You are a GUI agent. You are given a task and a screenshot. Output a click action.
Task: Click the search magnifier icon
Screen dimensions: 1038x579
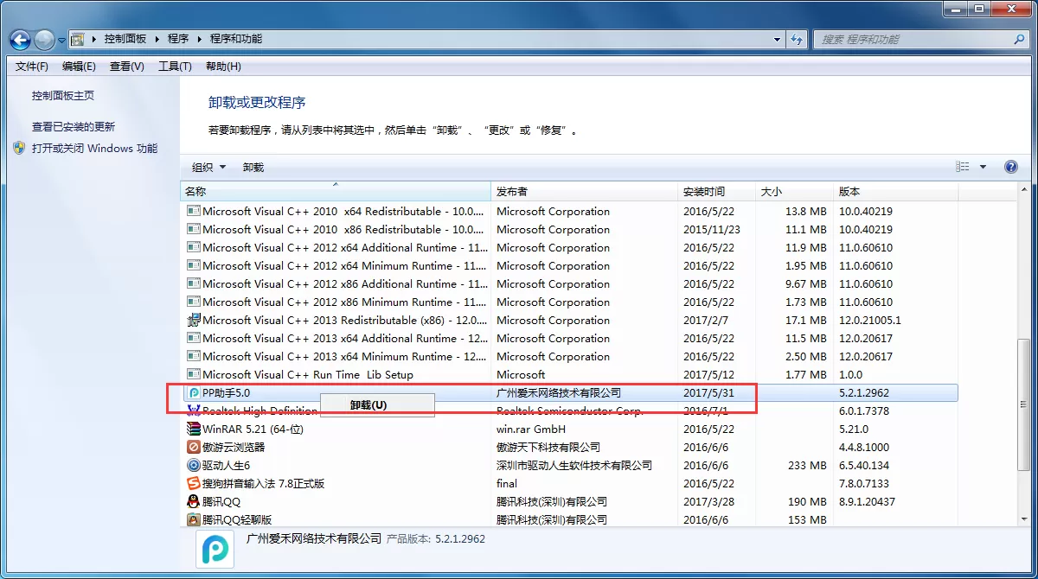point(1019,39)
